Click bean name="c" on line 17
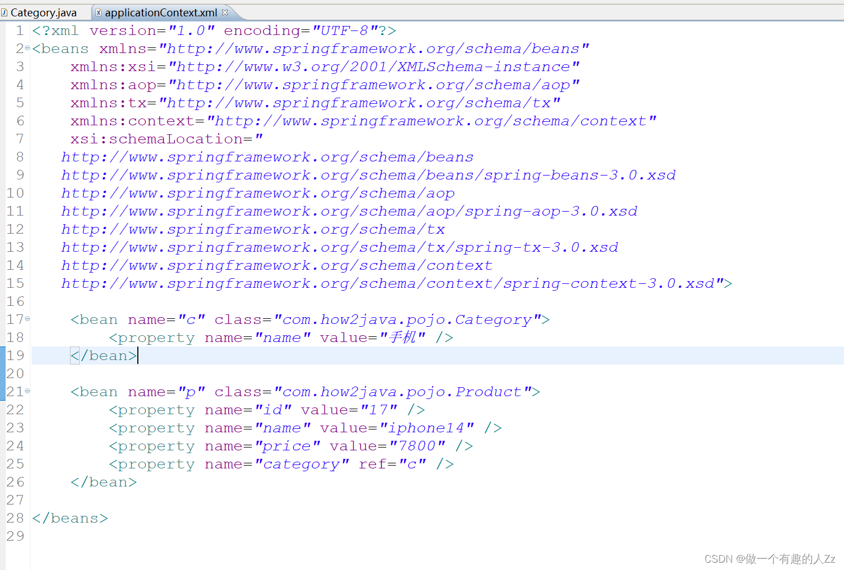Image resolution: width=844 pixels, height=570 pixels. click(167, 320)
